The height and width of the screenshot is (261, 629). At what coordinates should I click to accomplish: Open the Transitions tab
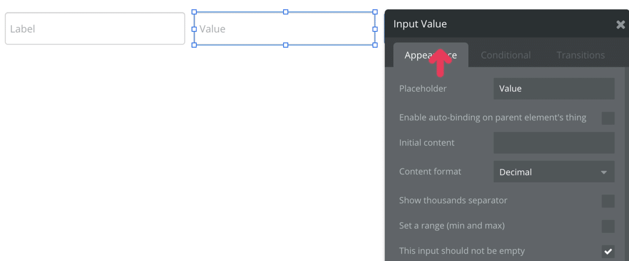580,55
